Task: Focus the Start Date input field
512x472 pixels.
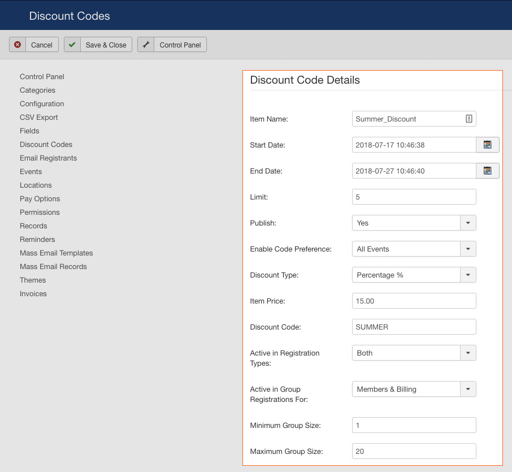Action: point(414,145)
